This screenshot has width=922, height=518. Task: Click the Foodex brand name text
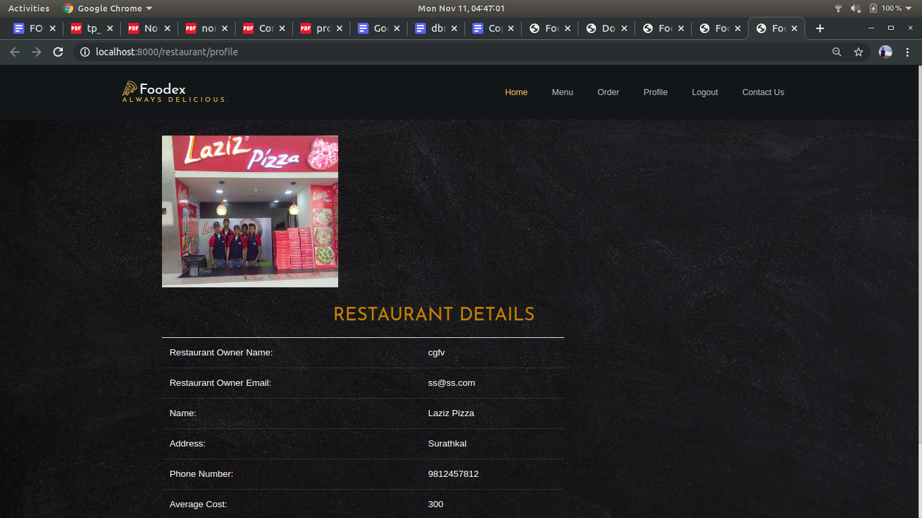tap(163, 89)
